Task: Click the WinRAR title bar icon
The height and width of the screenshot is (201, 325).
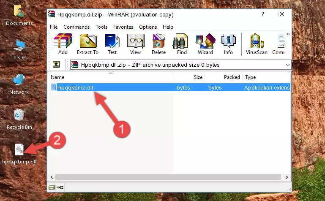Action: pyautogui.click(x=52, y=14)
